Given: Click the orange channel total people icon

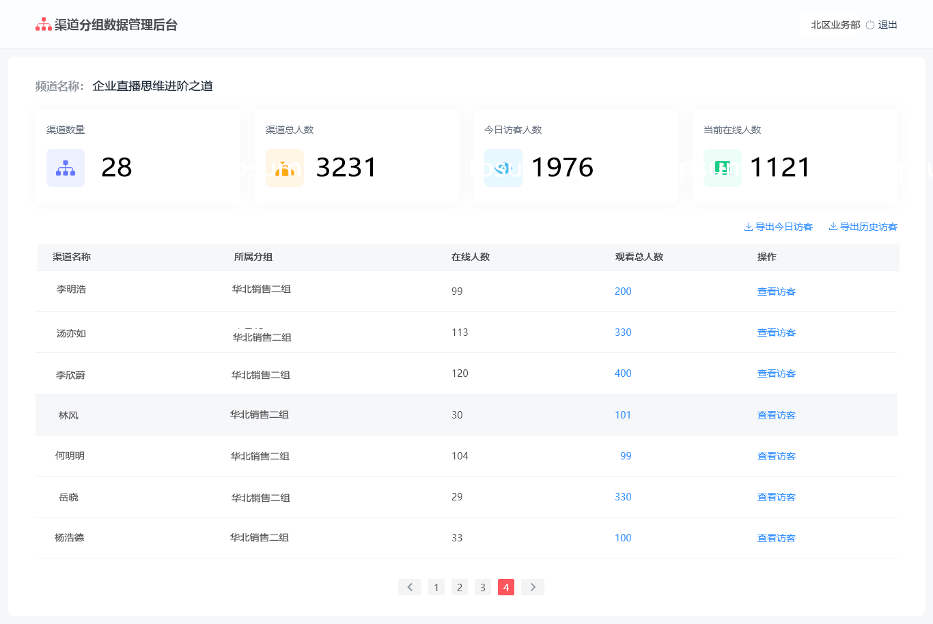Looking at the screenshot, I should click(285, 168).
